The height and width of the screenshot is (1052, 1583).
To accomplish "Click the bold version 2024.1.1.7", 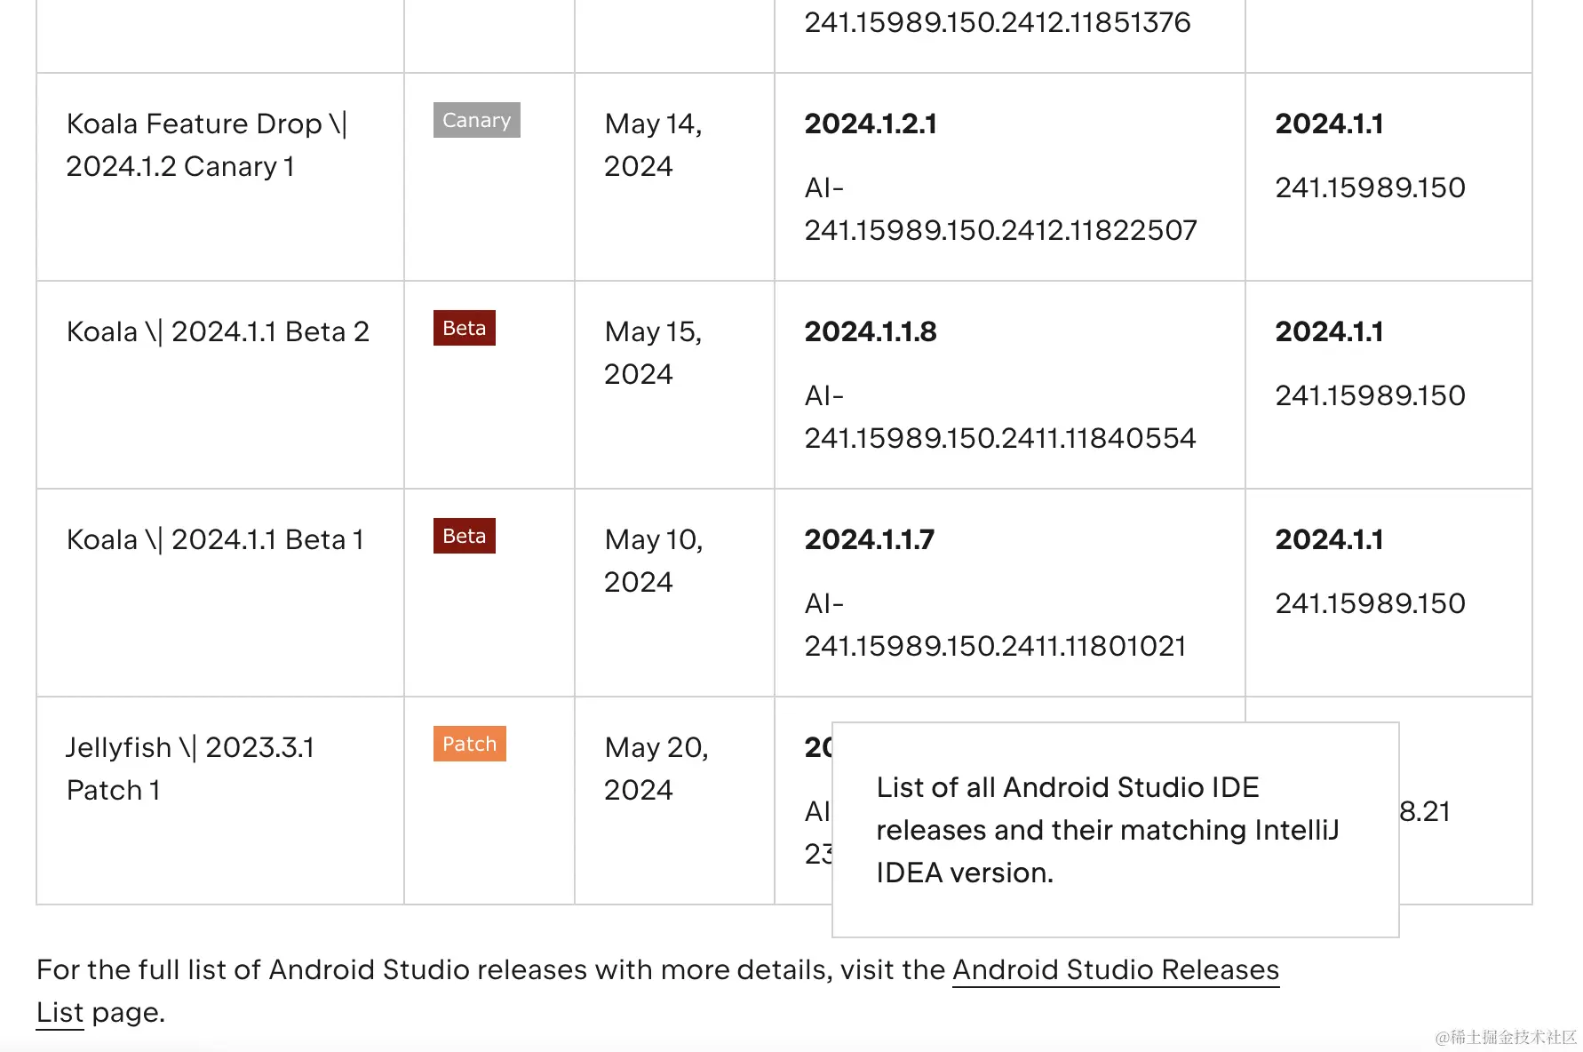I will click(x=870, y=540).
